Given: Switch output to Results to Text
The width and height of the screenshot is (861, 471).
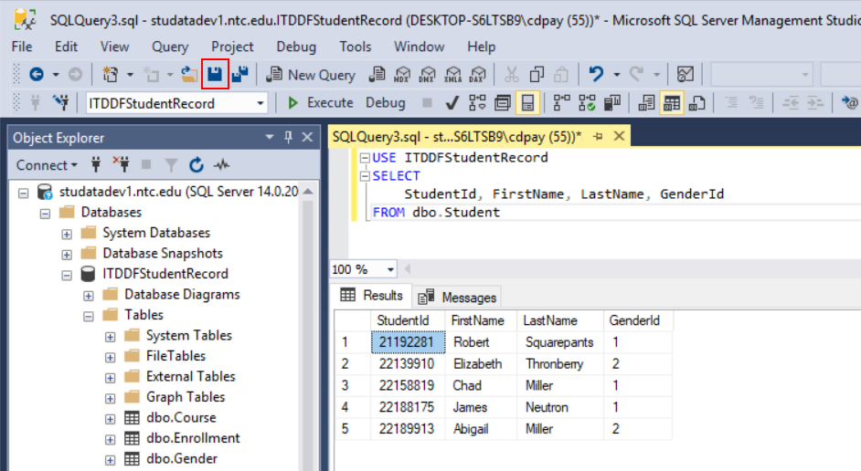Looking at the screenshot, I should [x=646, y=102].
